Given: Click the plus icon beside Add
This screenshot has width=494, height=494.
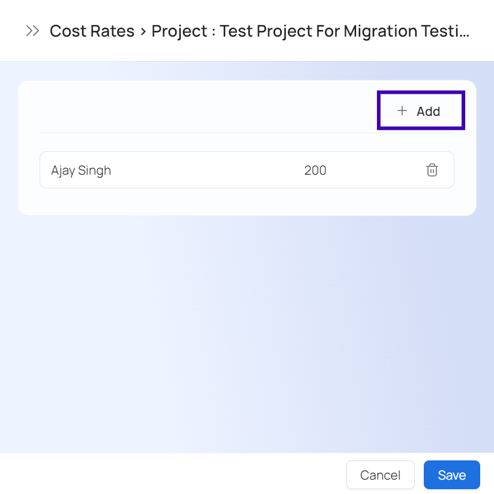Looking at the screenshot, I should point(402,111).
